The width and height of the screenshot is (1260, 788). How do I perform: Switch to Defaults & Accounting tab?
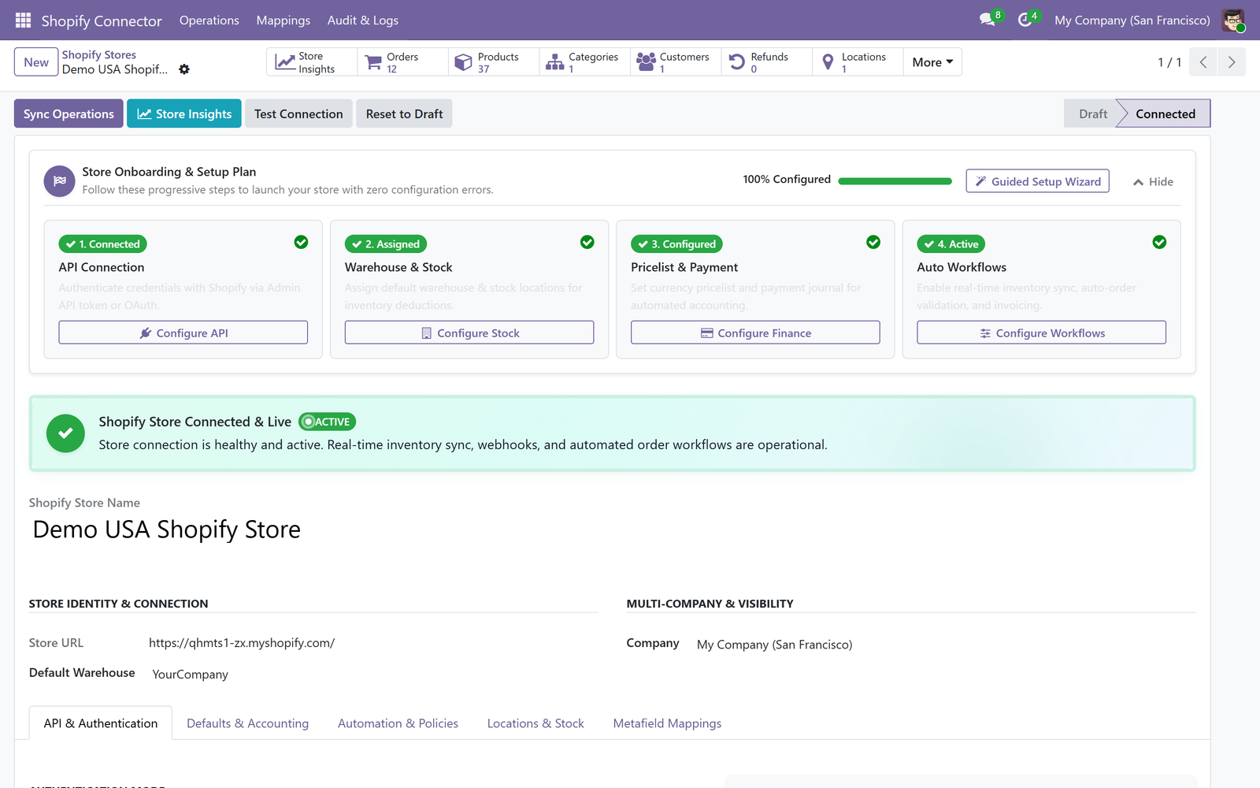click(247, 723)
